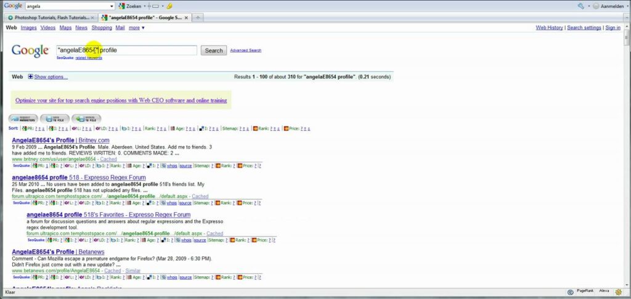Open Mail link in Google navigation

point(120,28)
